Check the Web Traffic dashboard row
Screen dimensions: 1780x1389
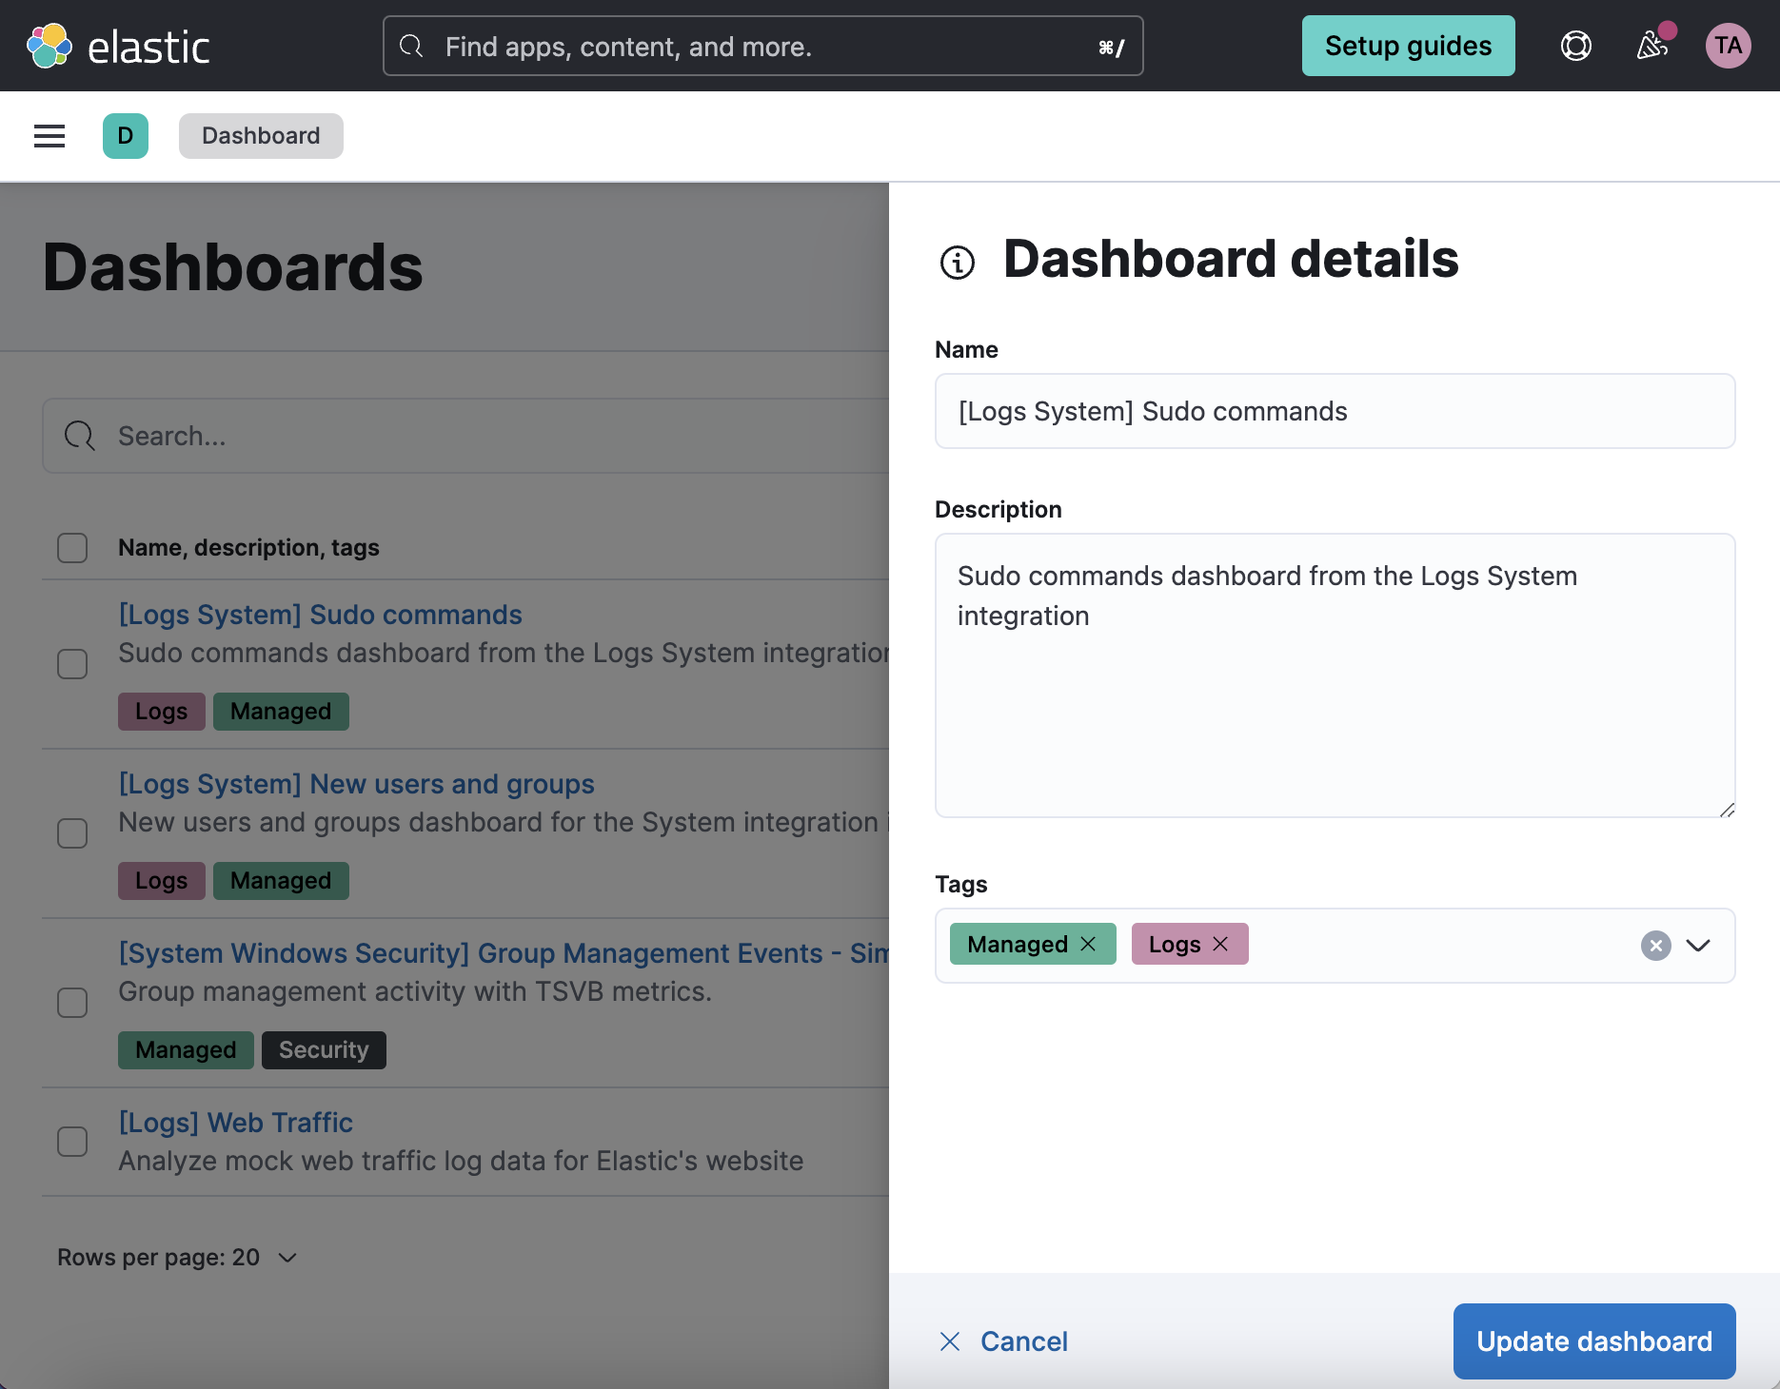[x=72, y=1141]
